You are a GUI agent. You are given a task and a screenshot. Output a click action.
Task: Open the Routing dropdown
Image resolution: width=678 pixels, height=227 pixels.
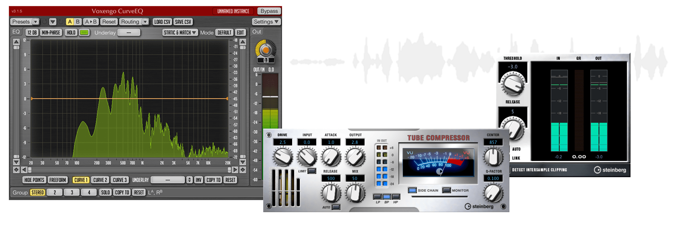(x=134, y=22)
